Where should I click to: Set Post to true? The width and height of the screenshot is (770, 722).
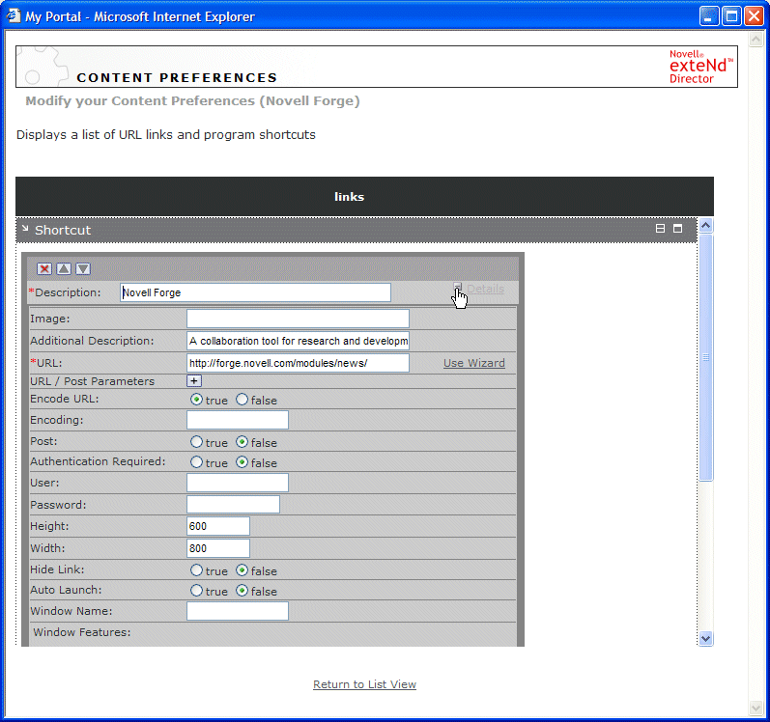[x=196, y=442]
